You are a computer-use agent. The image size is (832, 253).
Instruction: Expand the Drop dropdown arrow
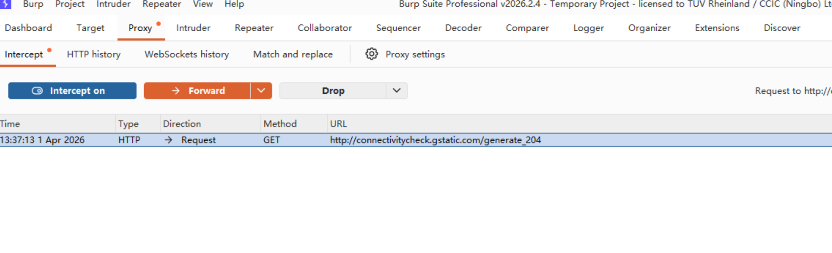[397, 91]
